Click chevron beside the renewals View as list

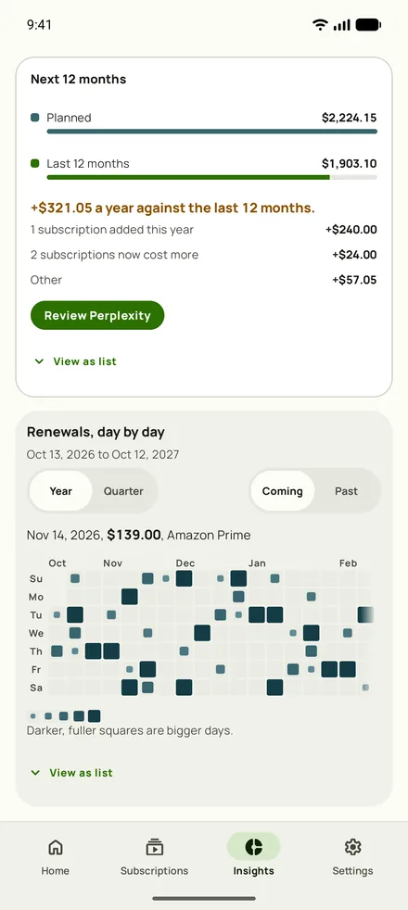pyautogui.click(x=35, y=773)
